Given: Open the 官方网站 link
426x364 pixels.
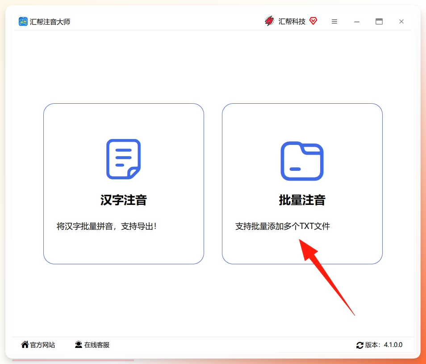Looking at the screenshot, I should 42,345.
